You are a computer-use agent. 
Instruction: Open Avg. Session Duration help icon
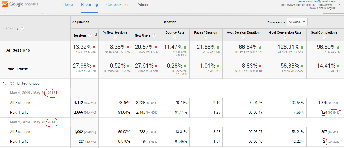tap(243, 37)
